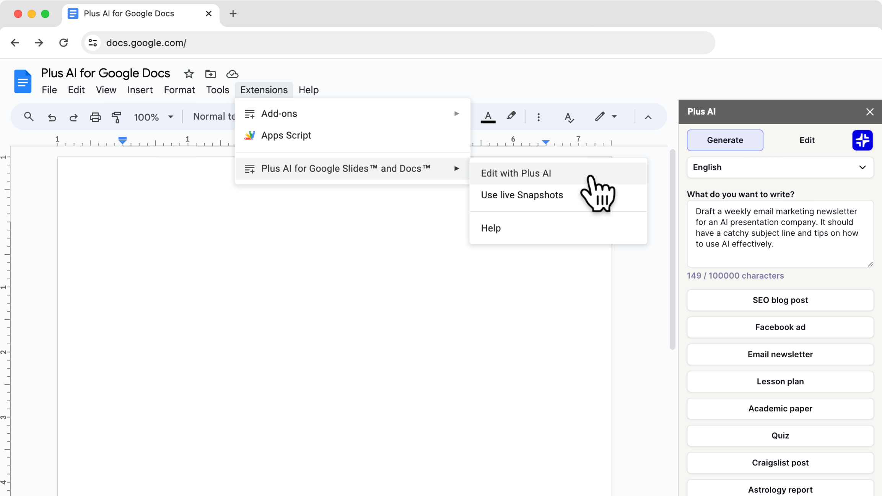
Task: Click the Extensions menu
Action: 264,90
